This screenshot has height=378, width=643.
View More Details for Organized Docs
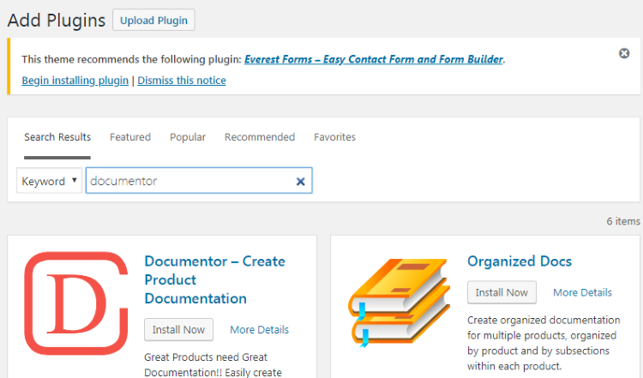click(582, 292)
